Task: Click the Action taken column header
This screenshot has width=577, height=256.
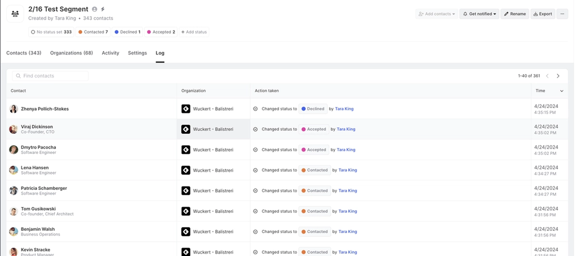Action: (267, 90)
